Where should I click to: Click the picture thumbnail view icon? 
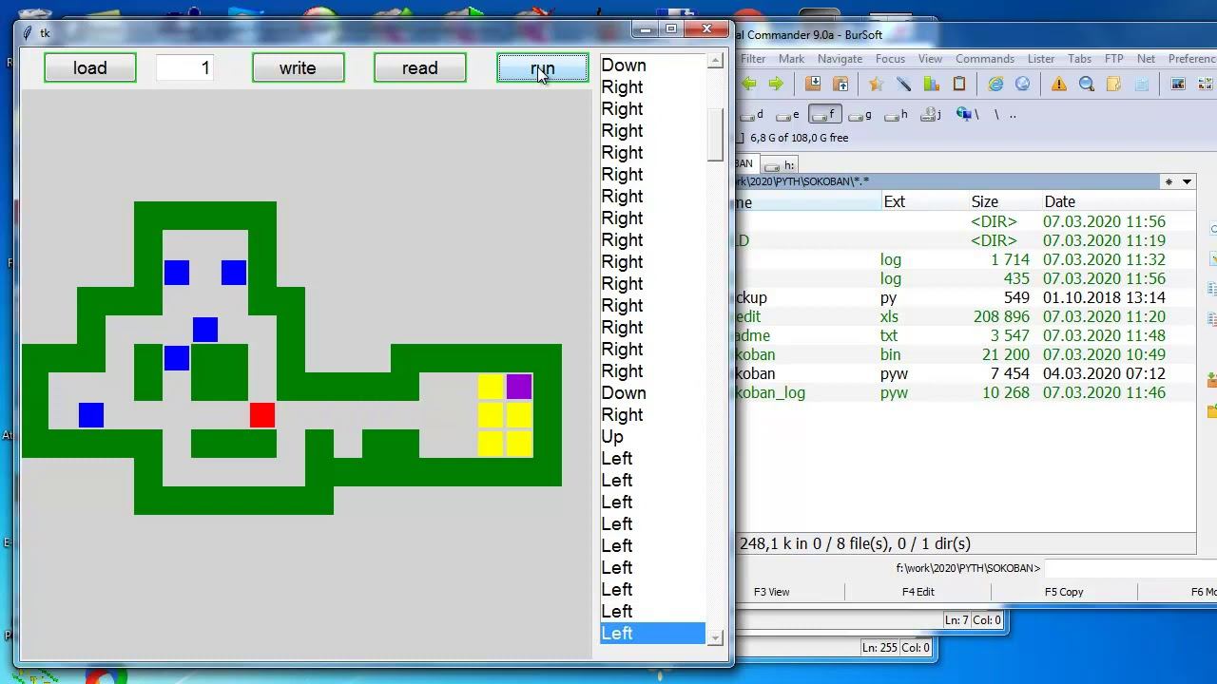[1178, 84]
